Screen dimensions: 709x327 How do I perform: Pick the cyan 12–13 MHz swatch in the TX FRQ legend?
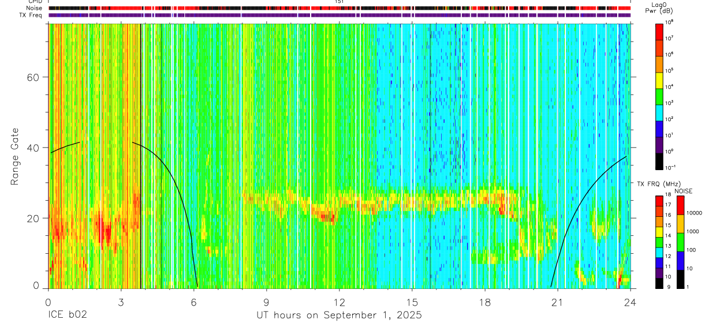coord(659,253)
